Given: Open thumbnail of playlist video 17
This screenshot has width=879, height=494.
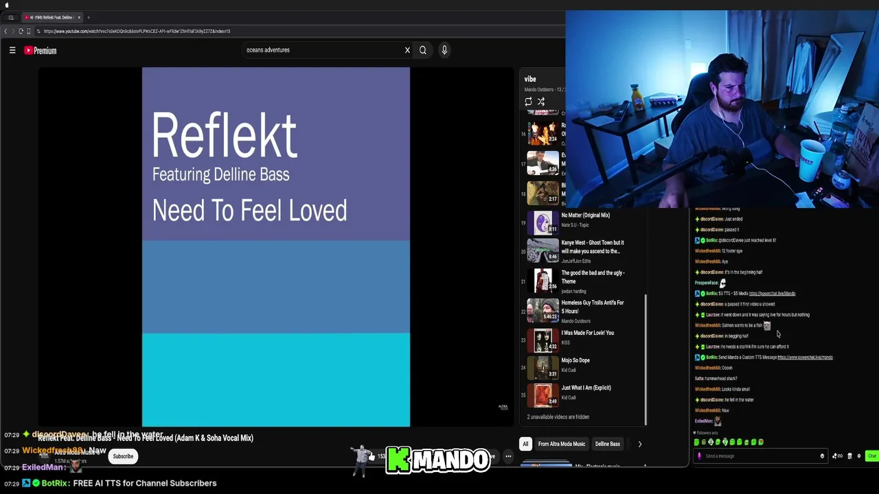Looking at the screenshot, I should click(x=543, y=163).
